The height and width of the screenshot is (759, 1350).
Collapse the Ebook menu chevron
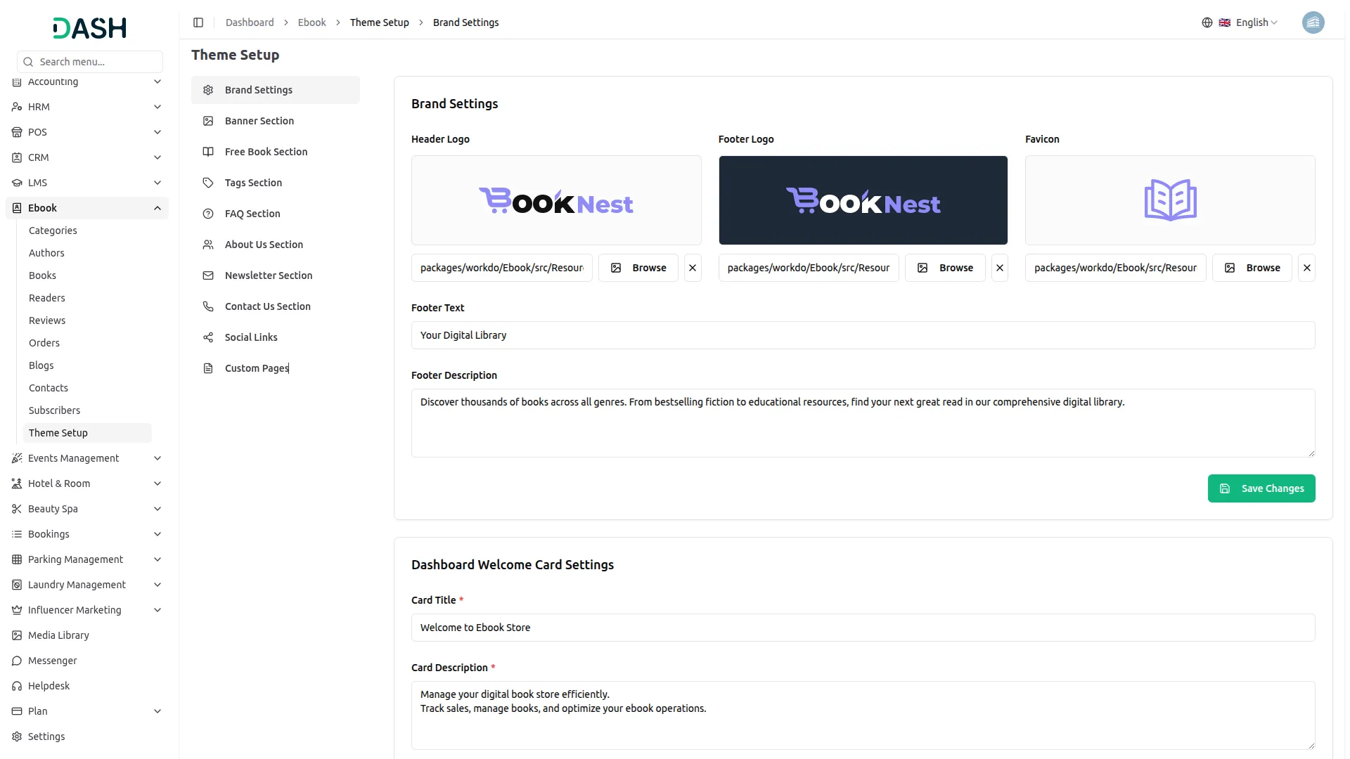click(x=157, y=208)
